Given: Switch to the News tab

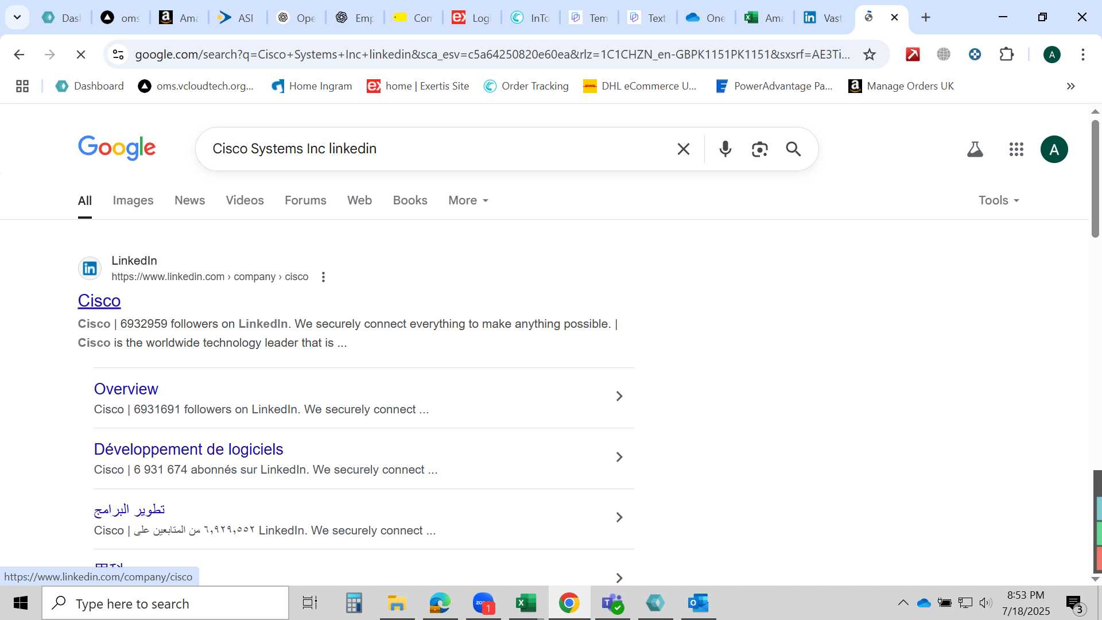Looking at the screenshot, I should (189, 200).
